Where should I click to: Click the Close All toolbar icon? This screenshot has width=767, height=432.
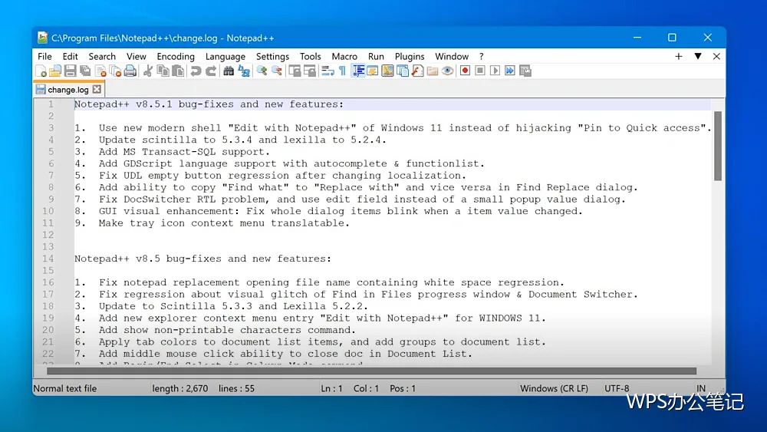(x=116, y=71)
